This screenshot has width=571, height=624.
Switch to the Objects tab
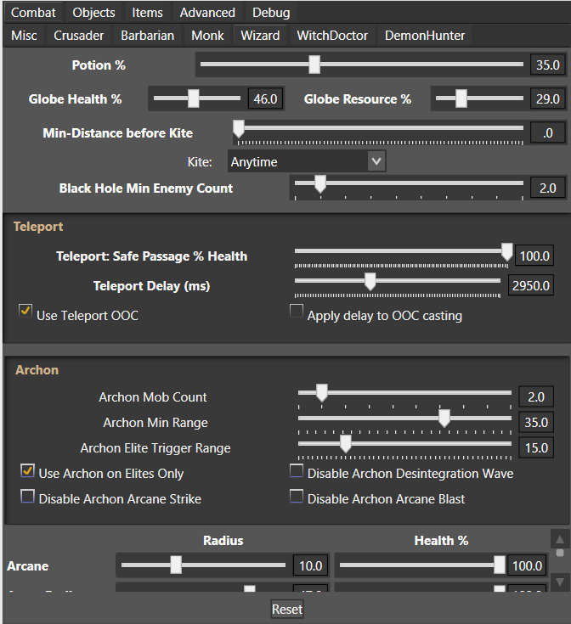tap(93, 12)
